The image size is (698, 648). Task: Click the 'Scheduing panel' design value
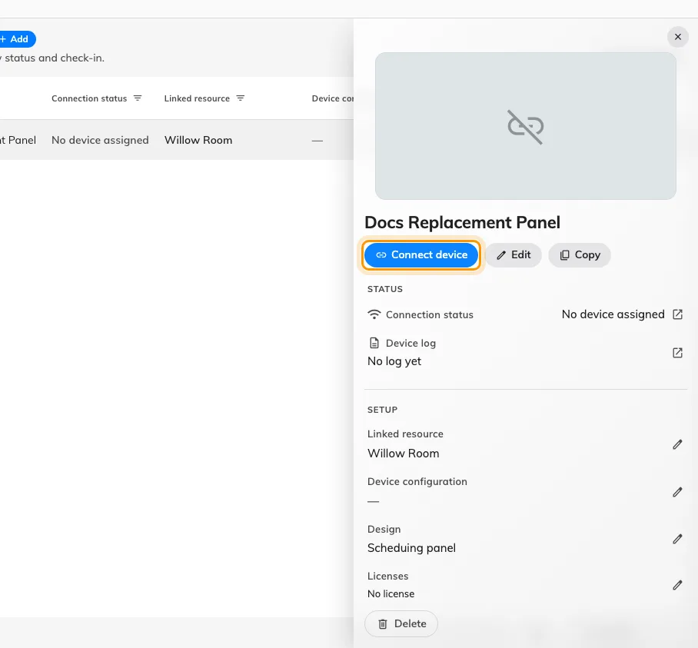click(411, 548)
